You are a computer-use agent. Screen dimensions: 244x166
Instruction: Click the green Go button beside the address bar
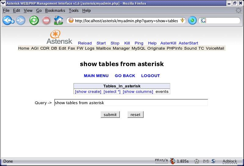[x=192, y=20]
